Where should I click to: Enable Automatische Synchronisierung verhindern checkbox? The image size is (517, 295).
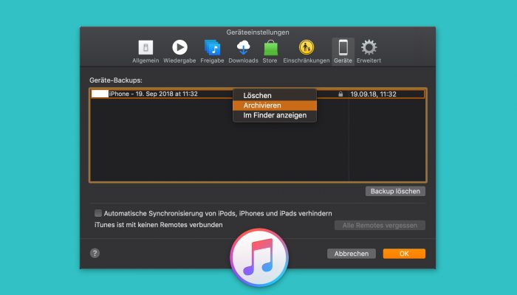coord(98,213)
